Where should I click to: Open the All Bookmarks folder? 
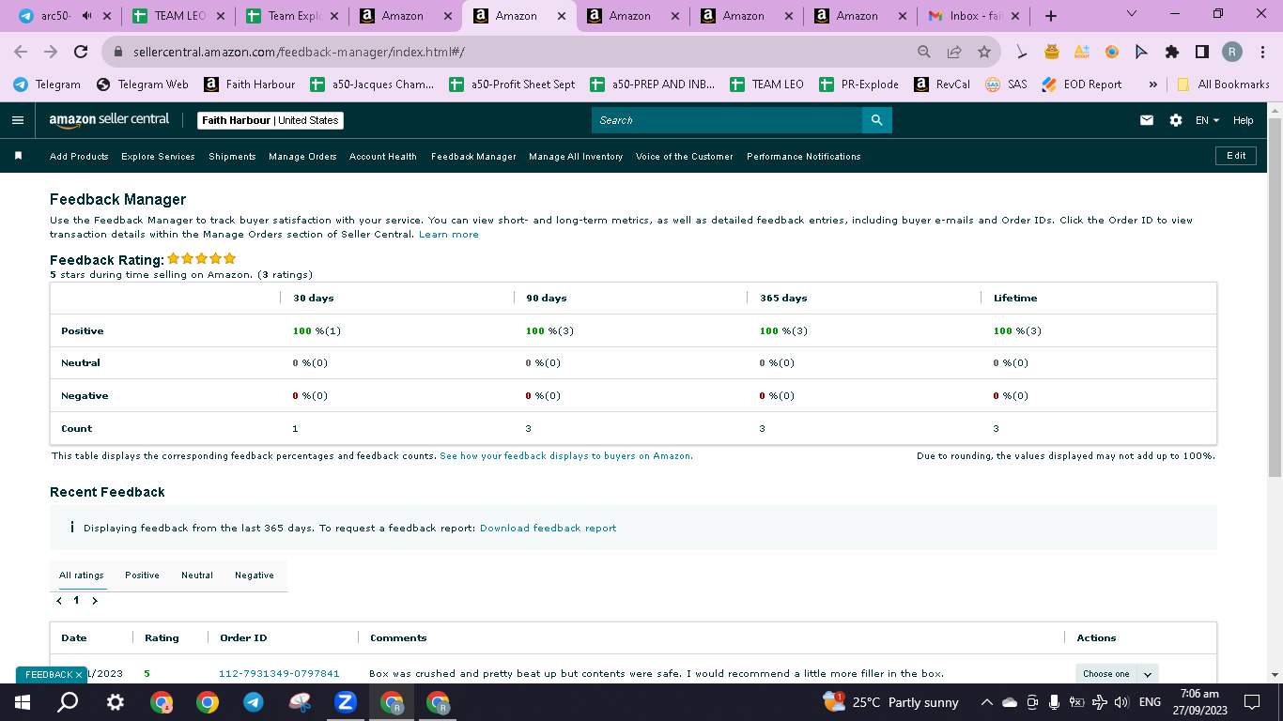[1223, 84]
